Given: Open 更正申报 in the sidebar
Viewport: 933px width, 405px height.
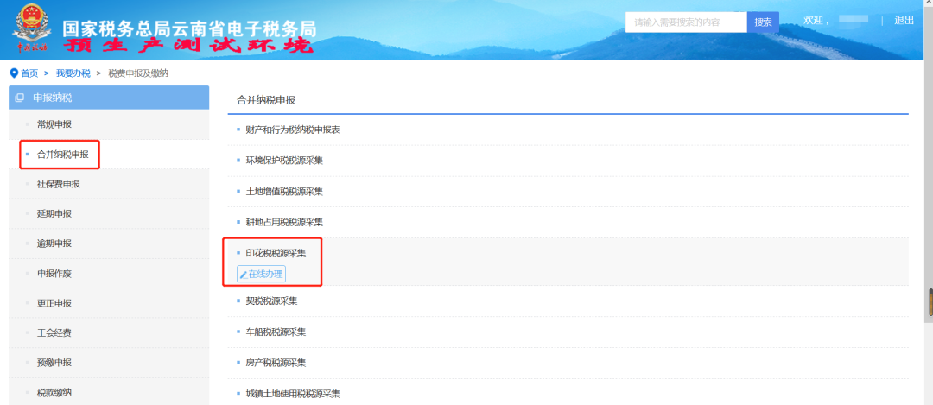Looking at the screenshot, I should [x=54, y=303].
